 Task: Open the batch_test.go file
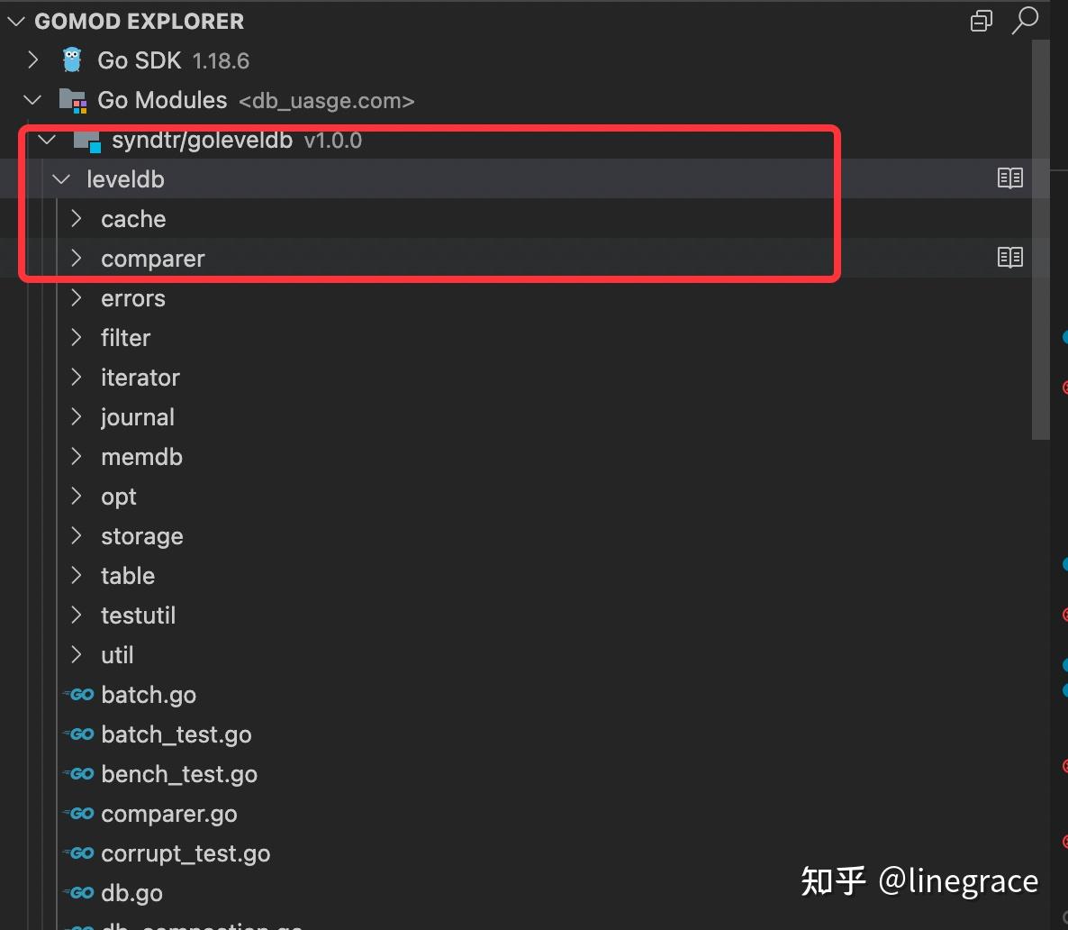[176, 734]
